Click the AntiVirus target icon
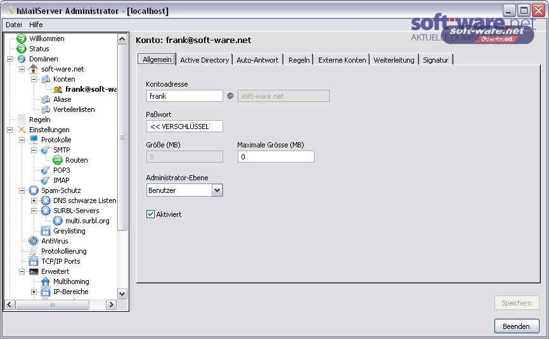This screenshot has height=339, width=549. [x=34, y=241]
